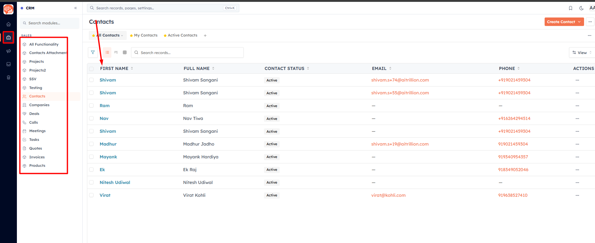Screen dimensions: 595x243
Task: Open the Active Contacts tab
Action: point(181,35)
